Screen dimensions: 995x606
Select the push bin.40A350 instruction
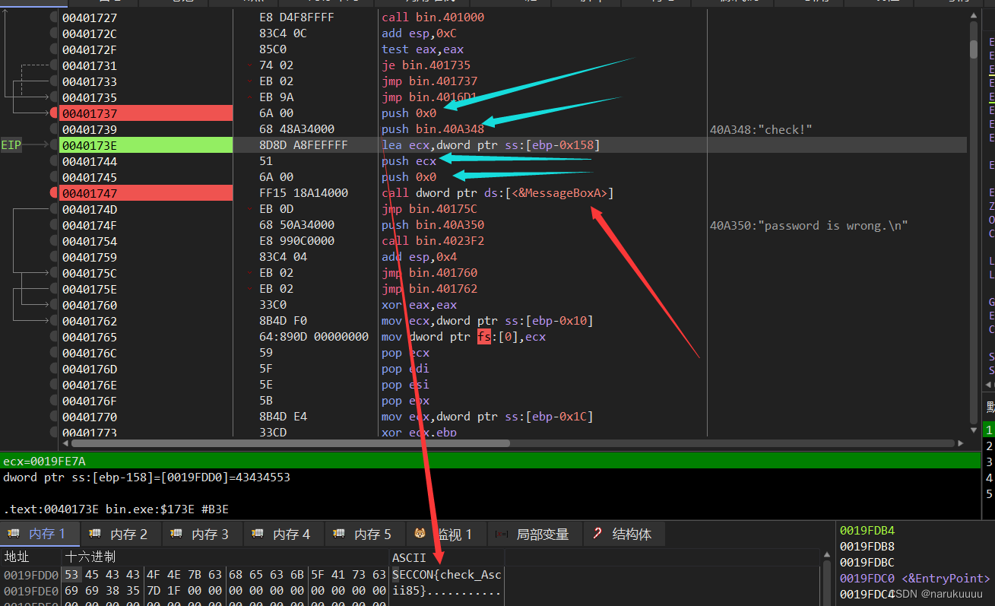pos(433,225)
